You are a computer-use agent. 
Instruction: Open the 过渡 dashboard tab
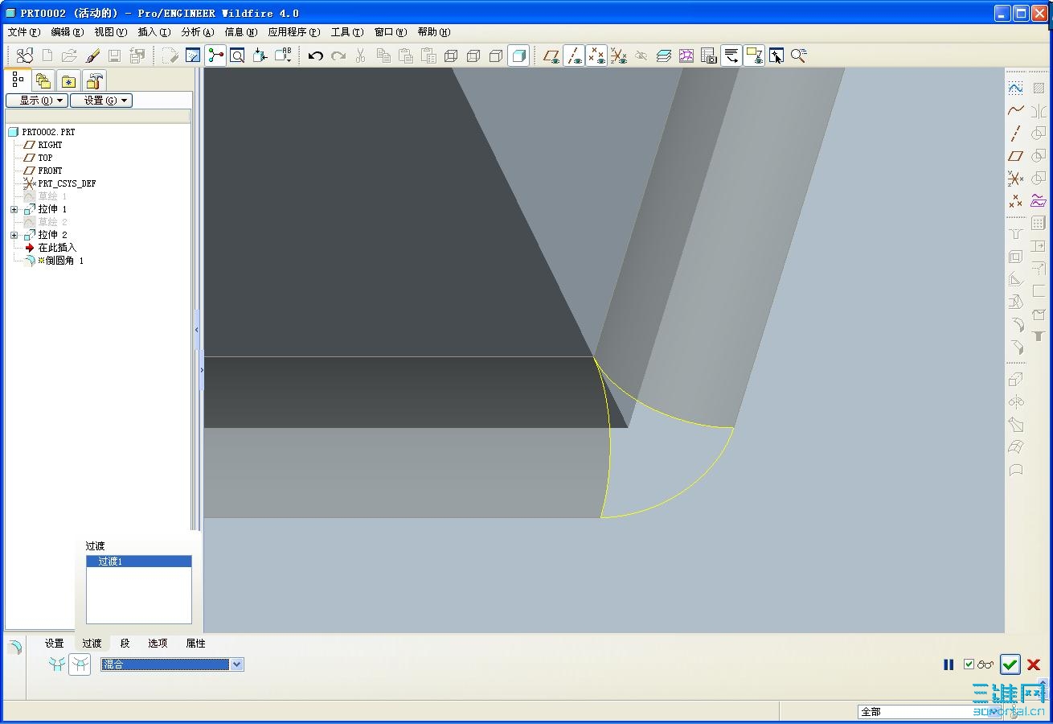92,644
